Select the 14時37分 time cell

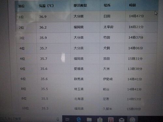point(136,37)
